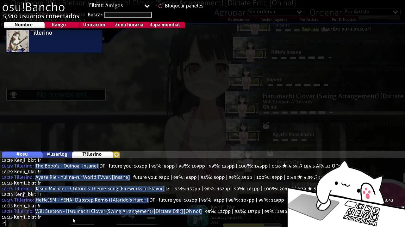Open The Bobo's - Quinoa [Insane] link
The image size is (405, 227).
[x=67, y=166]
